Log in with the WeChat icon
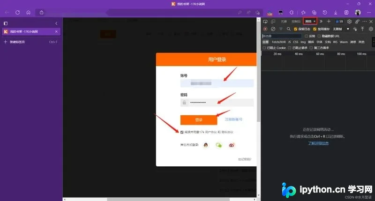375x201 pixels. point(218,145)
